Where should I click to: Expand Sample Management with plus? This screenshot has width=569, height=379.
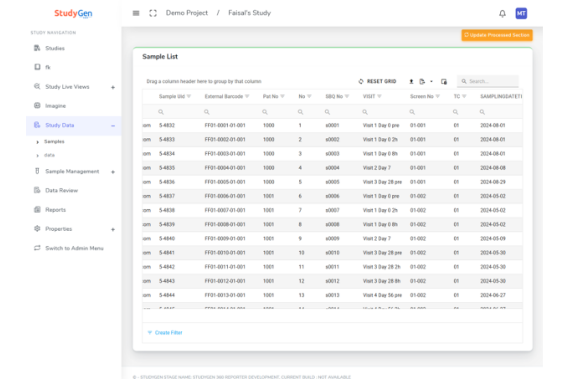[113, 172]
